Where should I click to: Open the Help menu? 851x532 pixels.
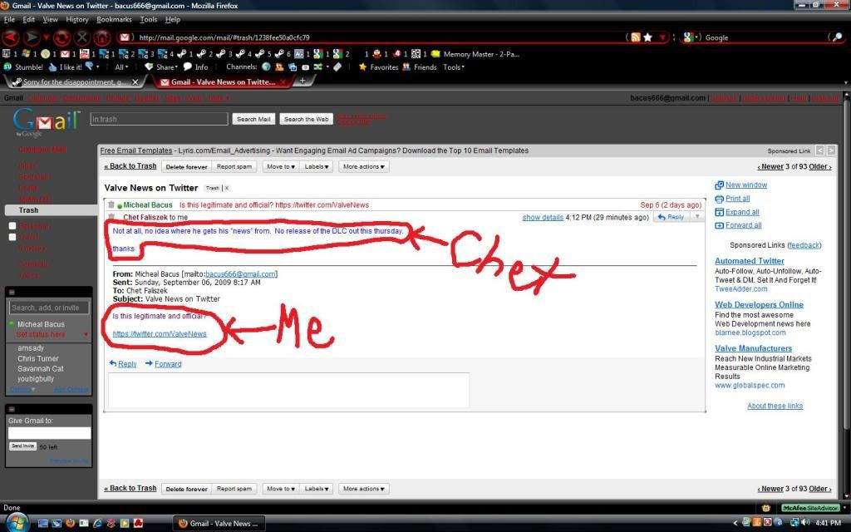(x=173, y=20)
